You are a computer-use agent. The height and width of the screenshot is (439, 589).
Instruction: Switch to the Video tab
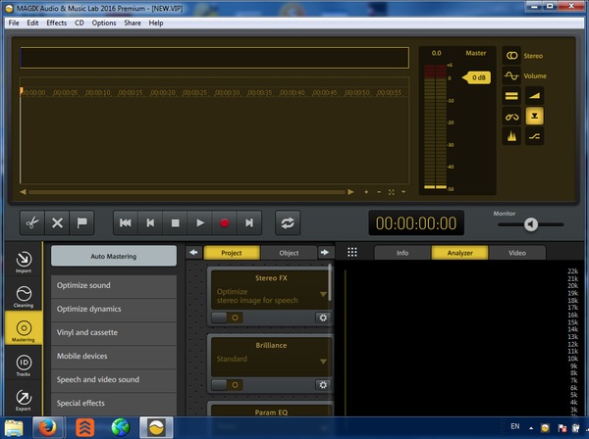[516, 253]
